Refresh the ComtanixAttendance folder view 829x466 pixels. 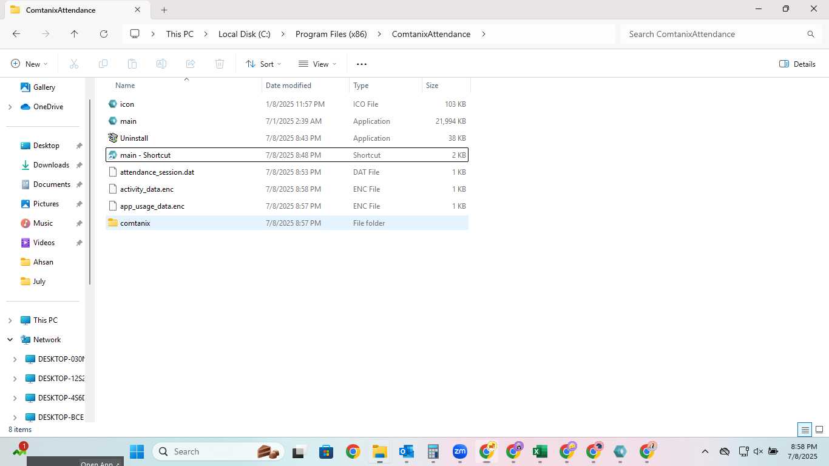104,34
